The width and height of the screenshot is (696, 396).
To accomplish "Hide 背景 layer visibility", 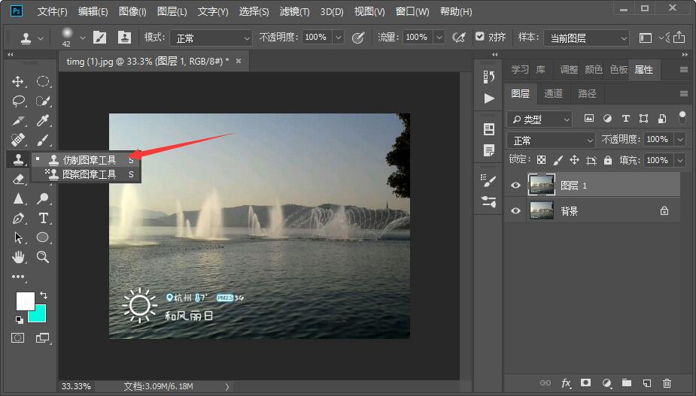I will 515,210.
